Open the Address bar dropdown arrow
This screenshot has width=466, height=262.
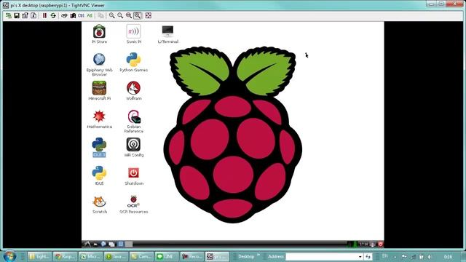(360, 256)
